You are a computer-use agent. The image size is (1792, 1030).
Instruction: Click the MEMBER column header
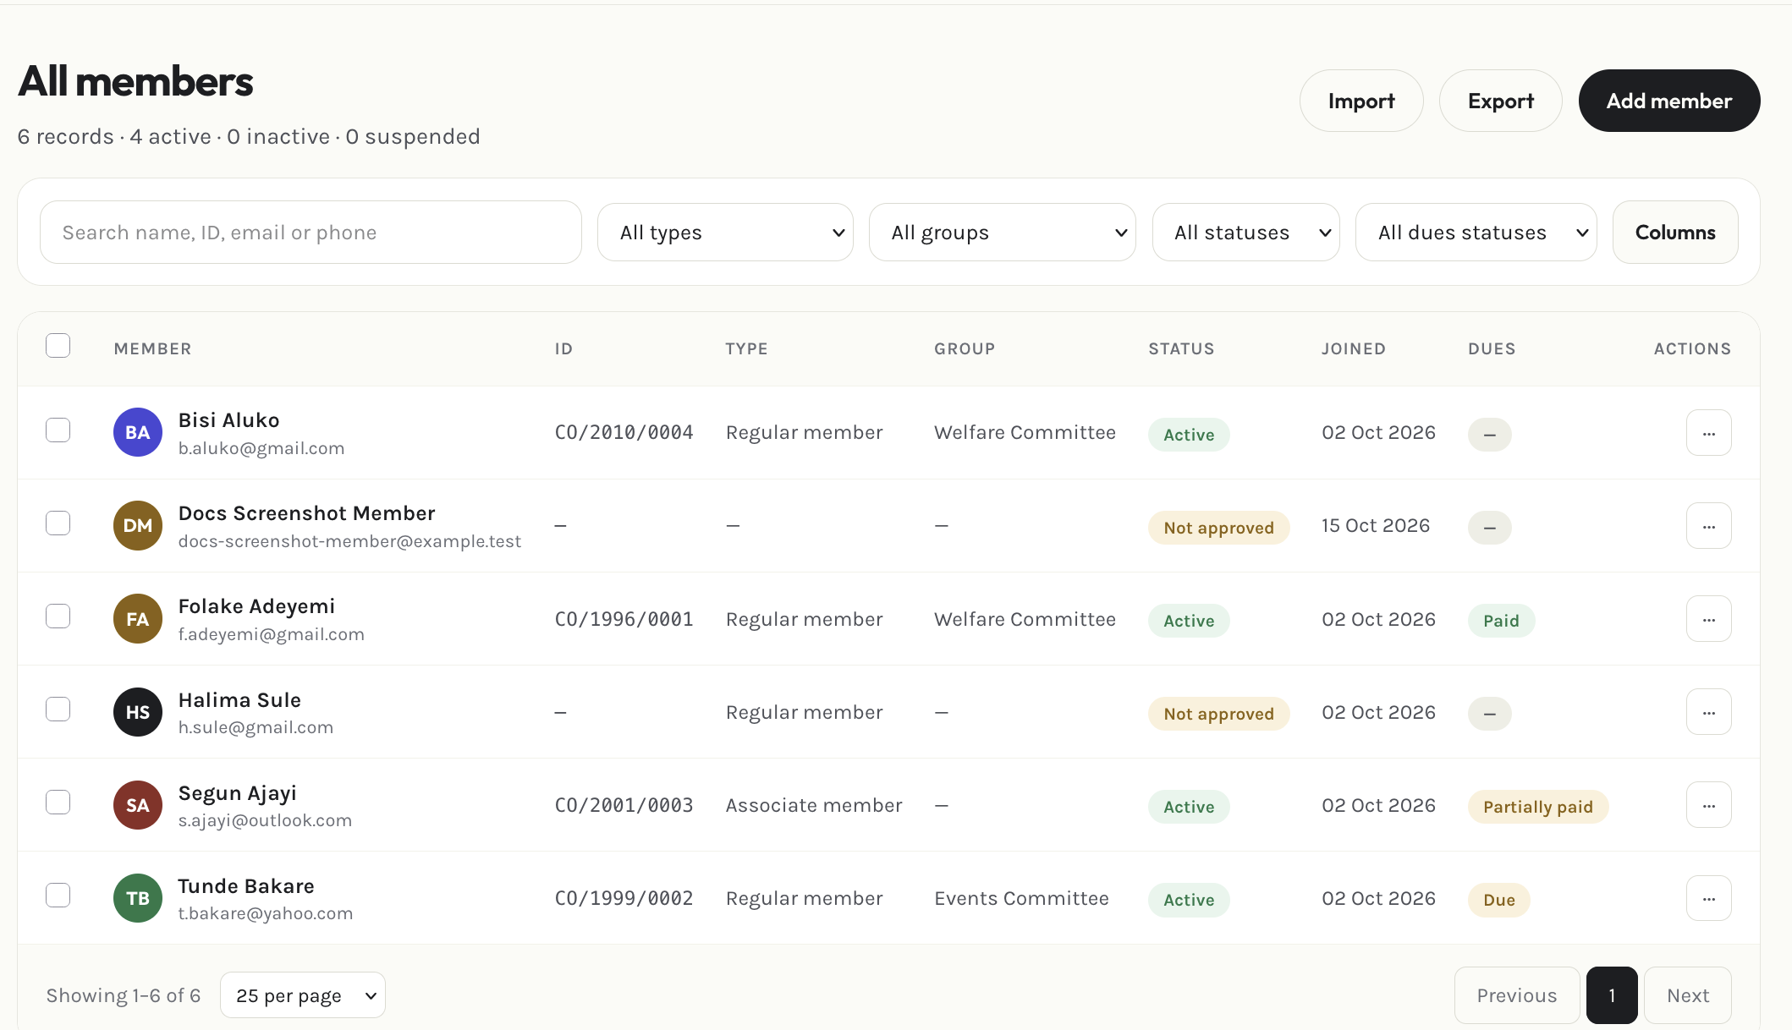153,349
